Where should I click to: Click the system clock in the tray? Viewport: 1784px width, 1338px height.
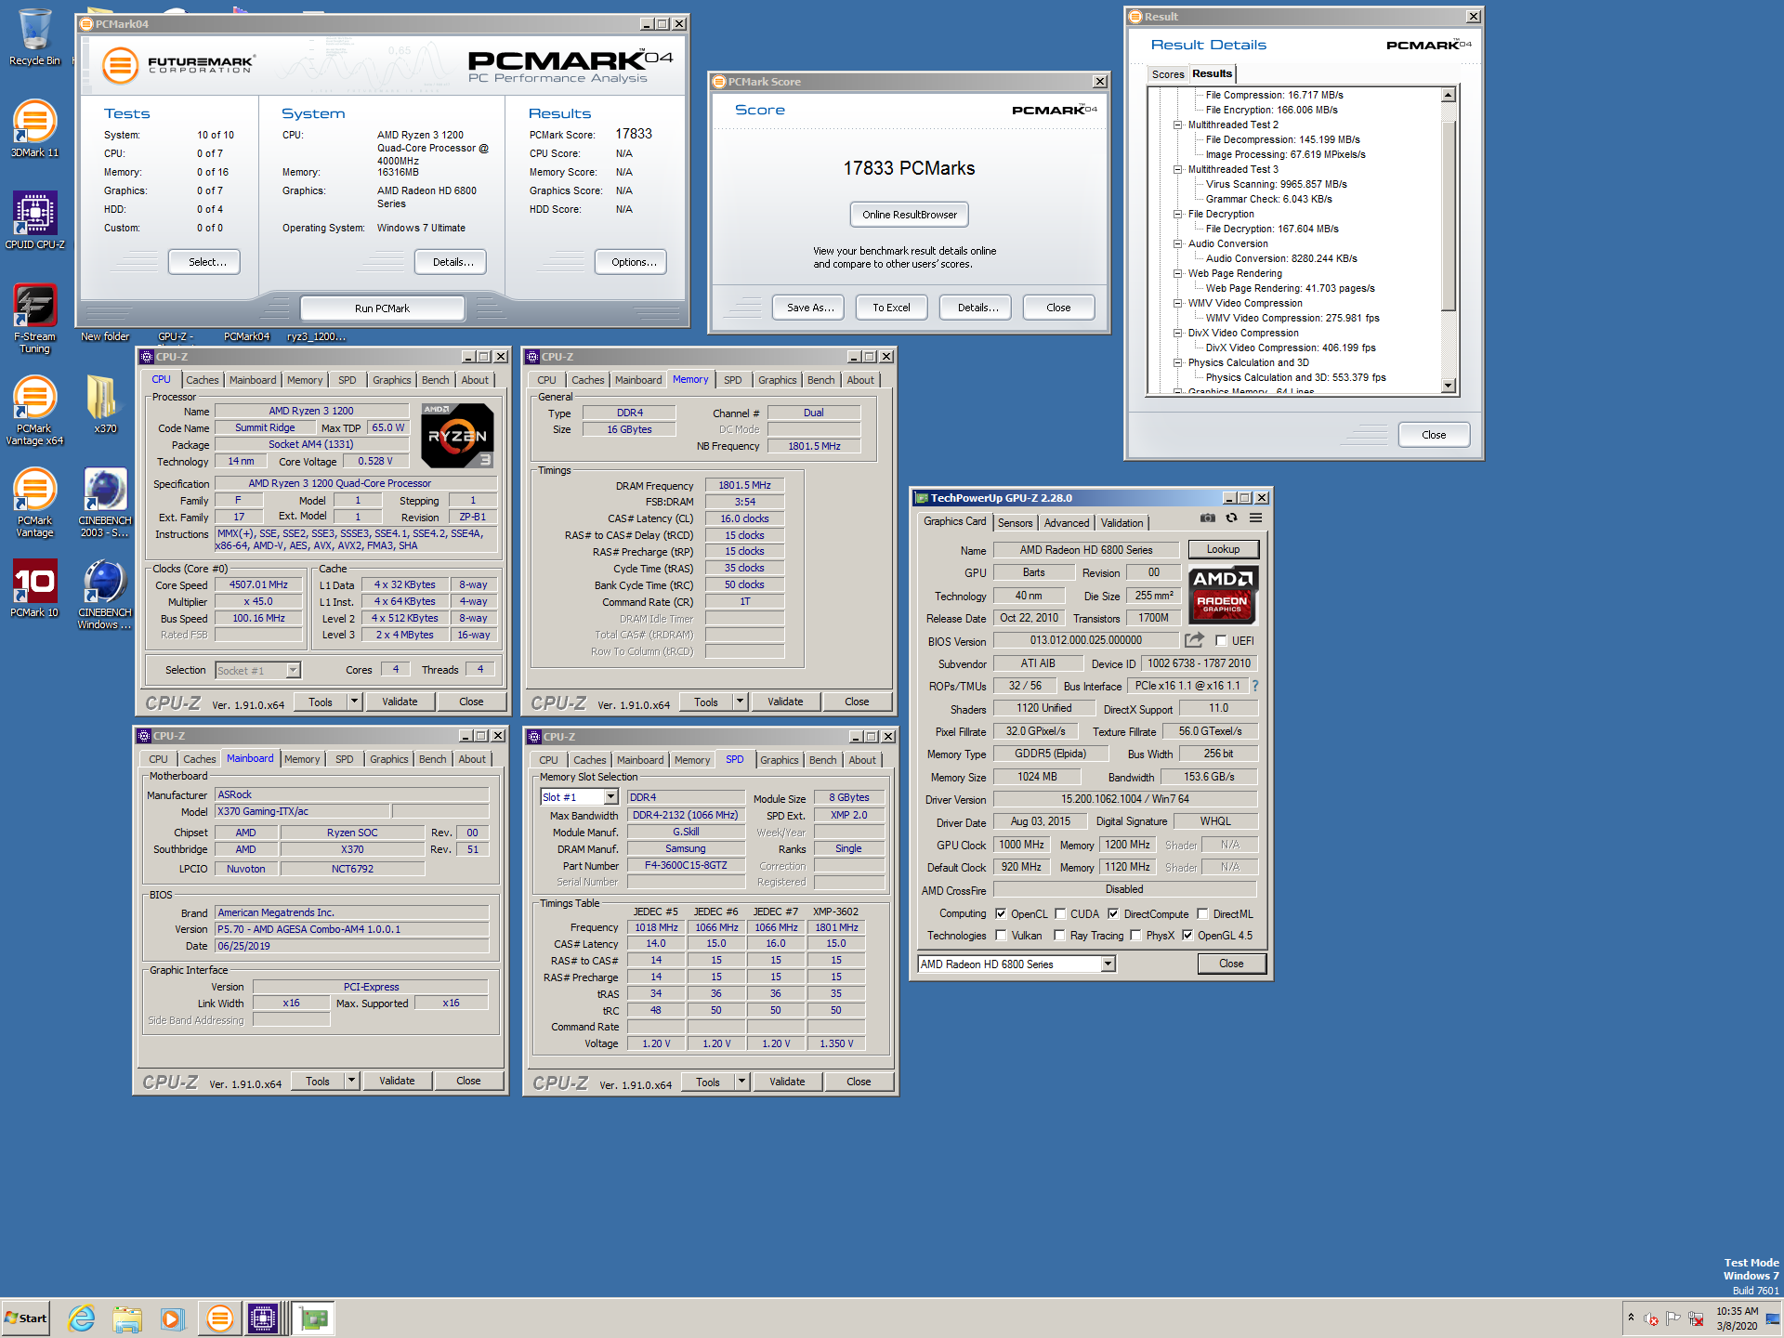1737,1318
